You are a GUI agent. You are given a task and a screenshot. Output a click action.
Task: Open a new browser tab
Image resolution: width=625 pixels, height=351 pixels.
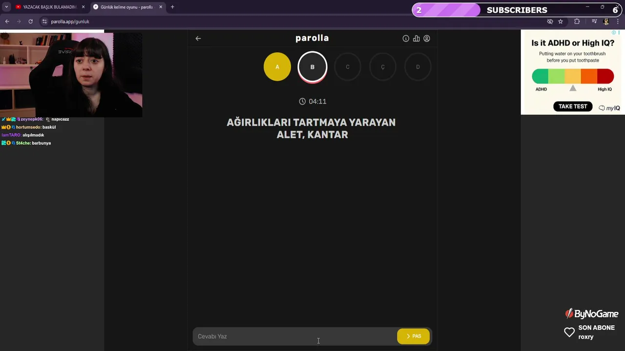coord(172,7)
